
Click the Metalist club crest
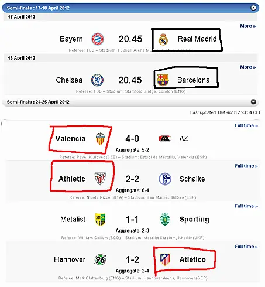(100, 219)
